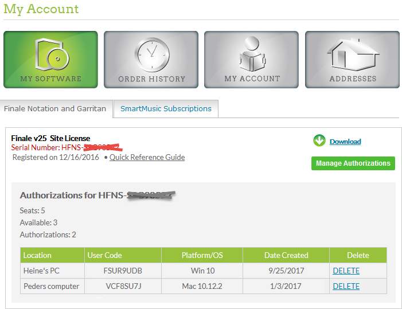Click the My Account page heading
This screenshot has width=402, height=309.
point(41,9)
